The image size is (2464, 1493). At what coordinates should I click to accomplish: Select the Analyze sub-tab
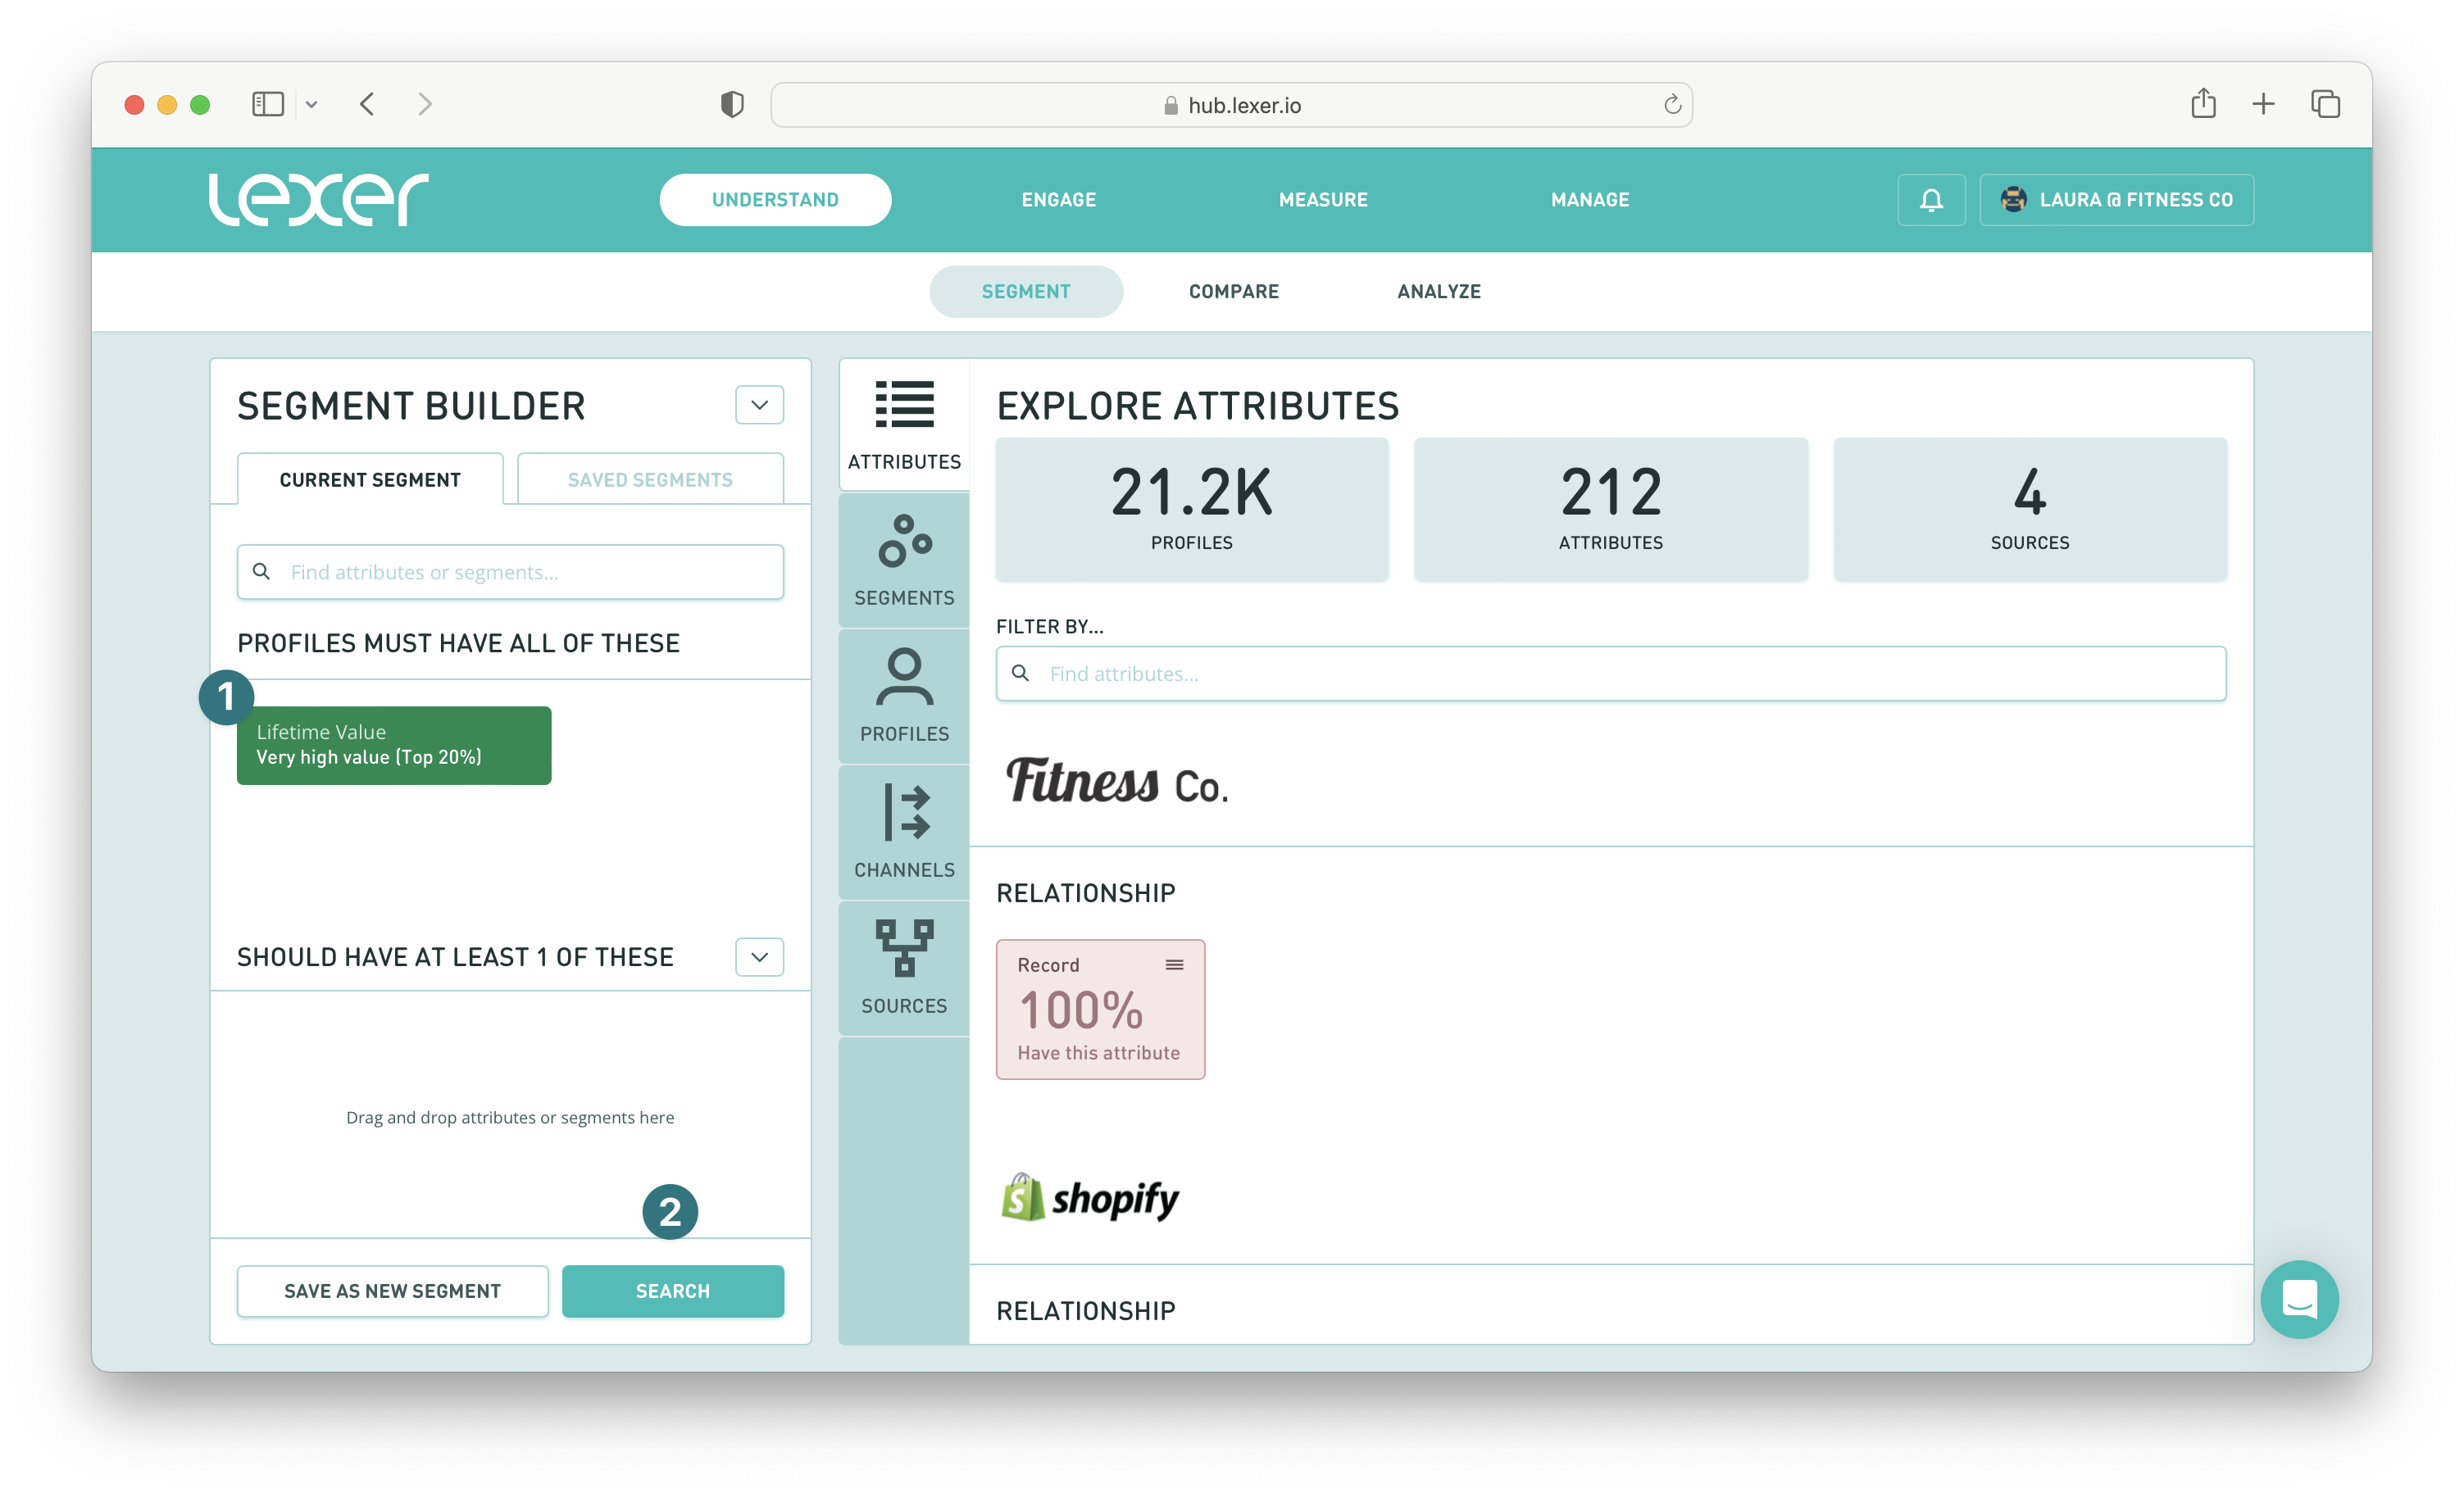click(1438, 291)
